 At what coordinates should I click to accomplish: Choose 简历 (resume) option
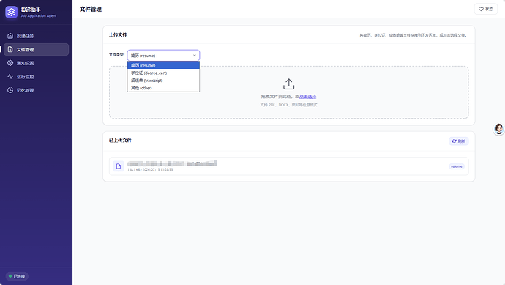[163, 65]
